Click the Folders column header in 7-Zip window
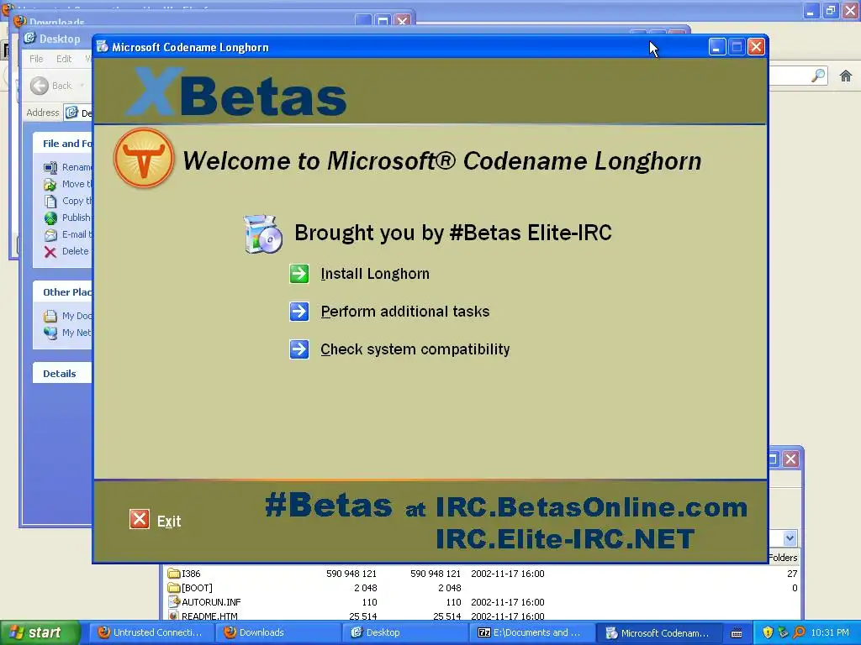The width and height of the screenshot is (861, 645). pyautogui.click(x=783, y=558)
